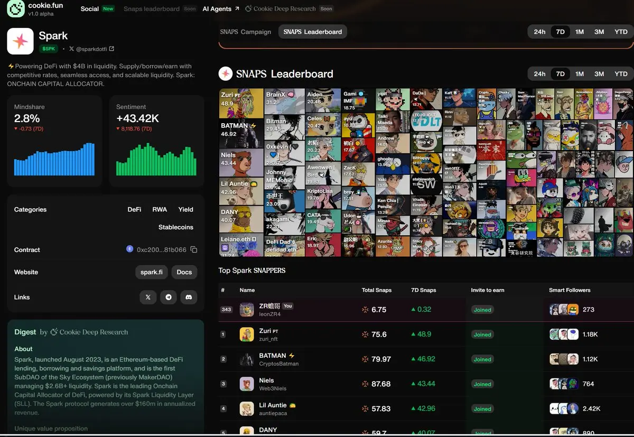Click the Joined badge in Lil Auntie row

point(482,409)
